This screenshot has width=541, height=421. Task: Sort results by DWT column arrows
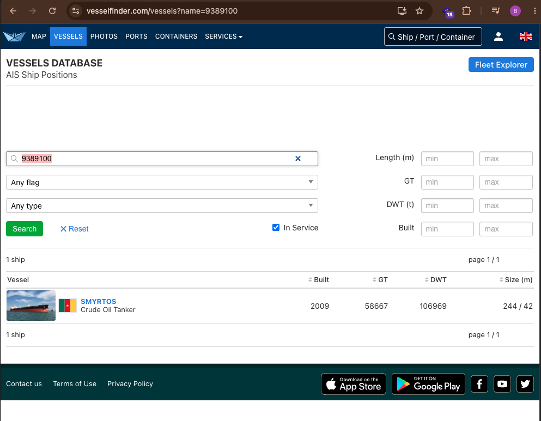(x=427, y=279)
